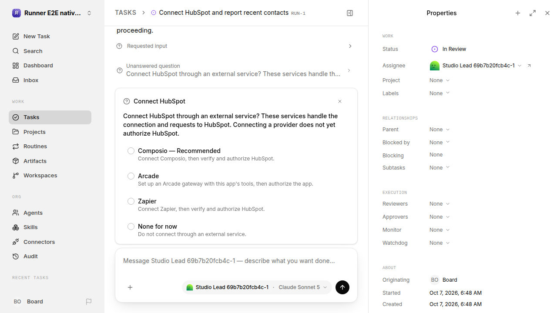Send the message with the arrow button

point(342,287)
